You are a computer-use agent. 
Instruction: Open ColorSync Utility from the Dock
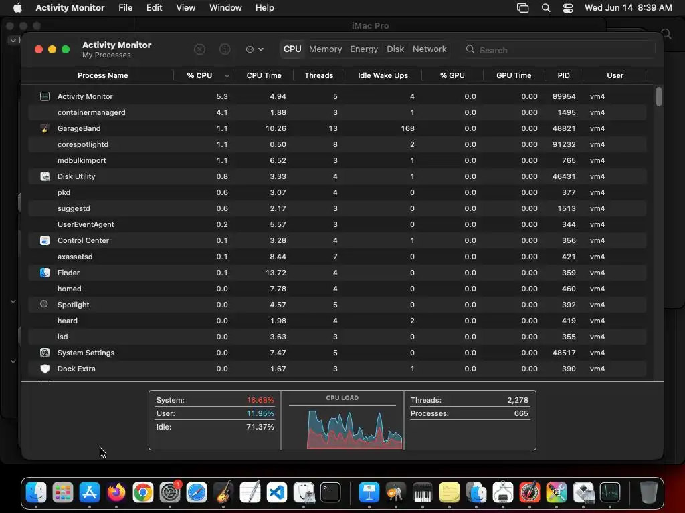[x=556, y=492]
